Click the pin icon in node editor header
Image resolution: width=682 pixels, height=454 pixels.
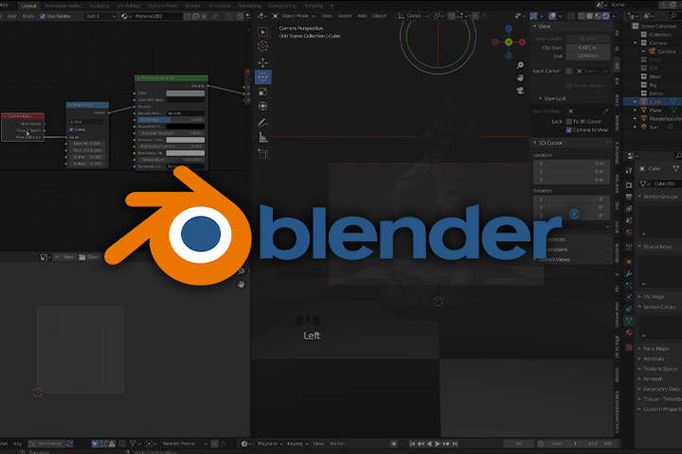point(215,16)
